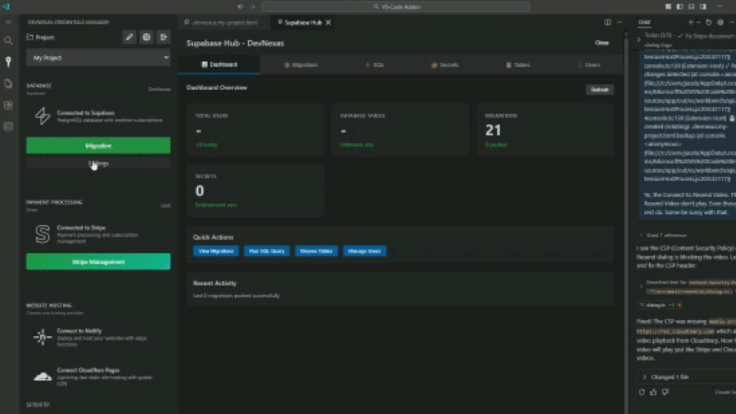Give thumbs up to chat response

tap(653, 392)
